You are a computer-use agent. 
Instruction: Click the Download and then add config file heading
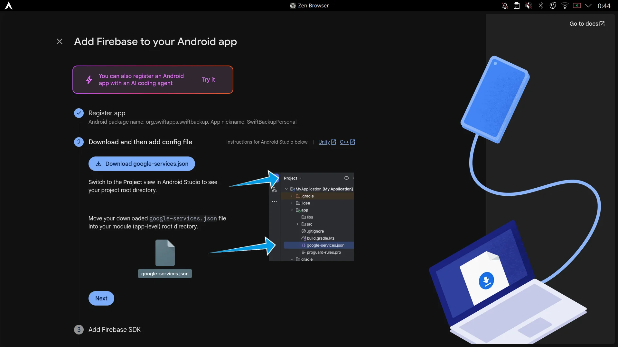click(x=140, y=142)
